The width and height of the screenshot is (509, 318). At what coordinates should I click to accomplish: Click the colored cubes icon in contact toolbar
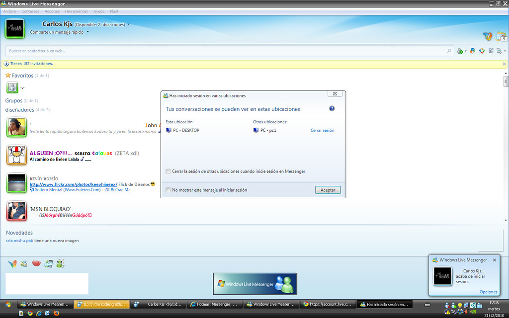pyautogui.click(x=473, y=51)
